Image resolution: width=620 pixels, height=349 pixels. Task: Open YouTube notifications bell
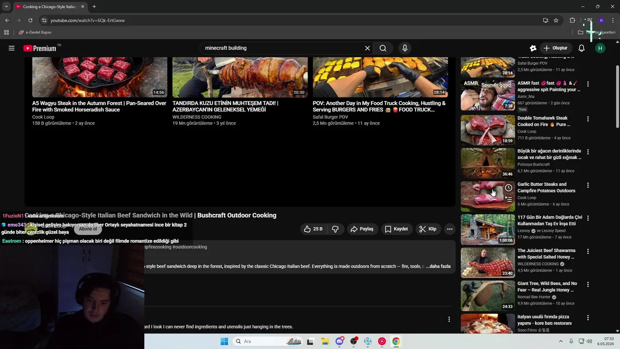pos(581,48)
